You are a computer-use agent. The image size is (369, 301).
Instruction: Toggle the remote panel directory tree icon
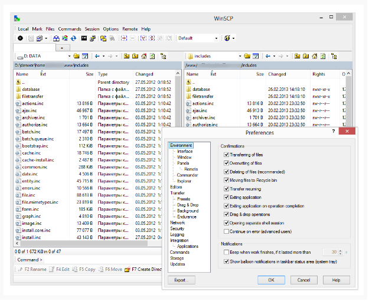point(334,56)
